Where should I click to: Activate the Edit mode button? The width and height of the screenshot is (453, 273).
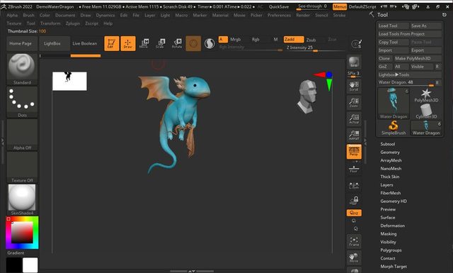(x=112, y=43)
